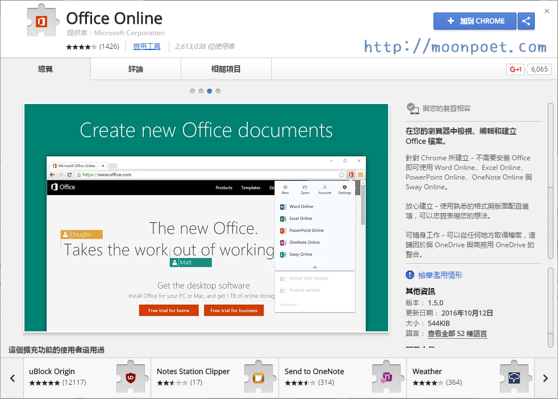Switch to the 評論 tab
The width and height of the screenshot is (558, 399).
(x=135, y=68)
